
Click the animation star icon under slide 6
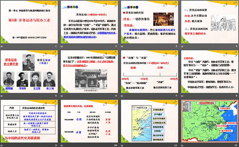click(62, 96)
